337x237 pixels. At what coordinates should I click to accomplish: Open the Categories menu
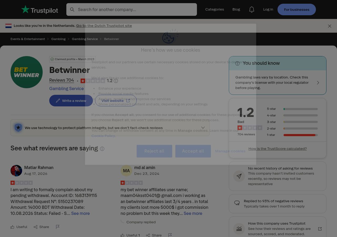click(215, 9)
